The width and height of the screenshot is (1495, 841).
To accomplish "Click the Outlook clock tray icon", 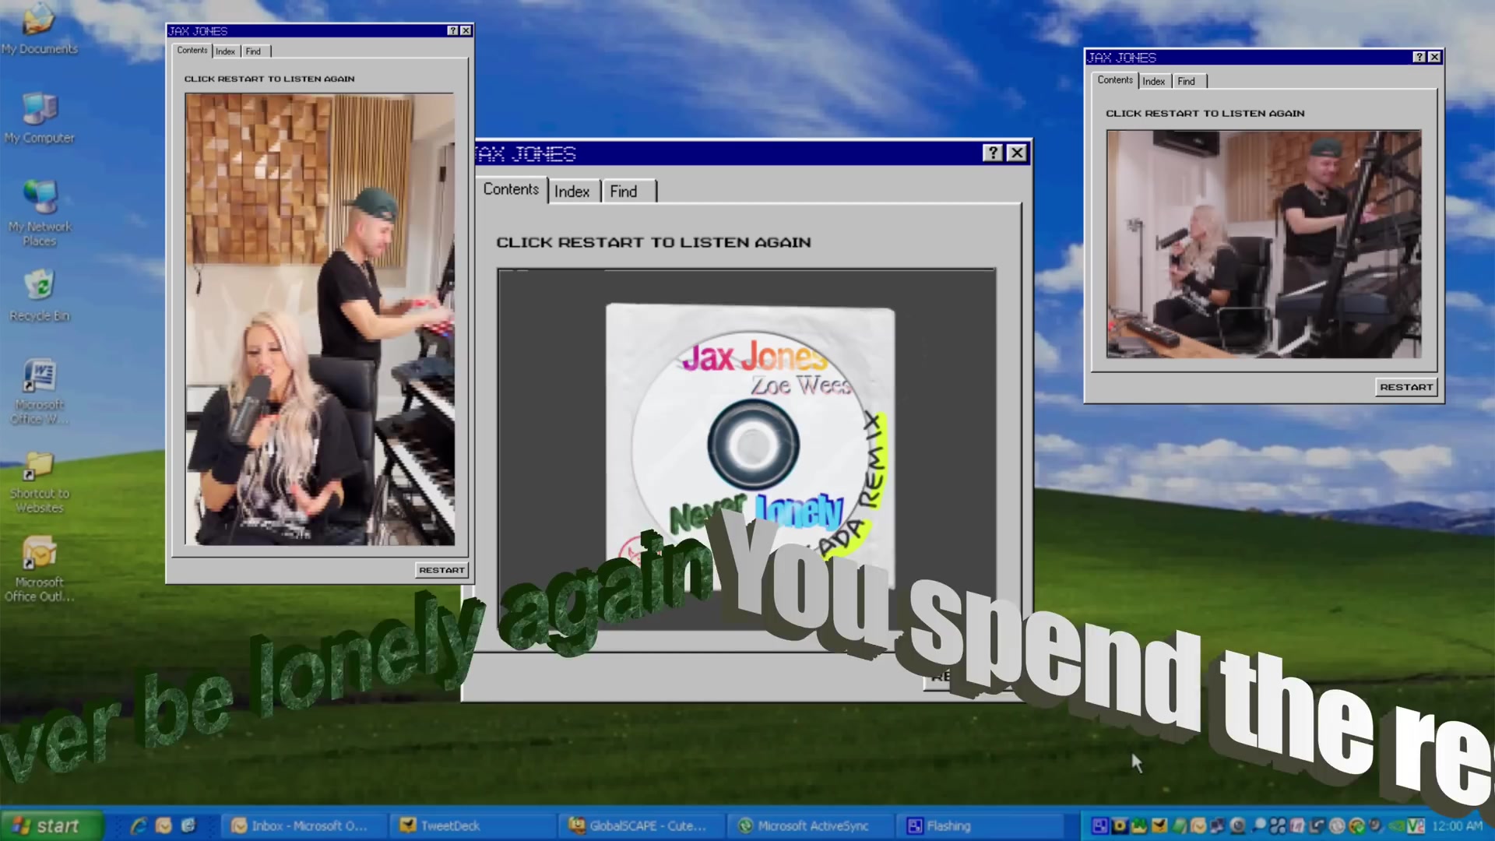I will (x=1198, y=825).
